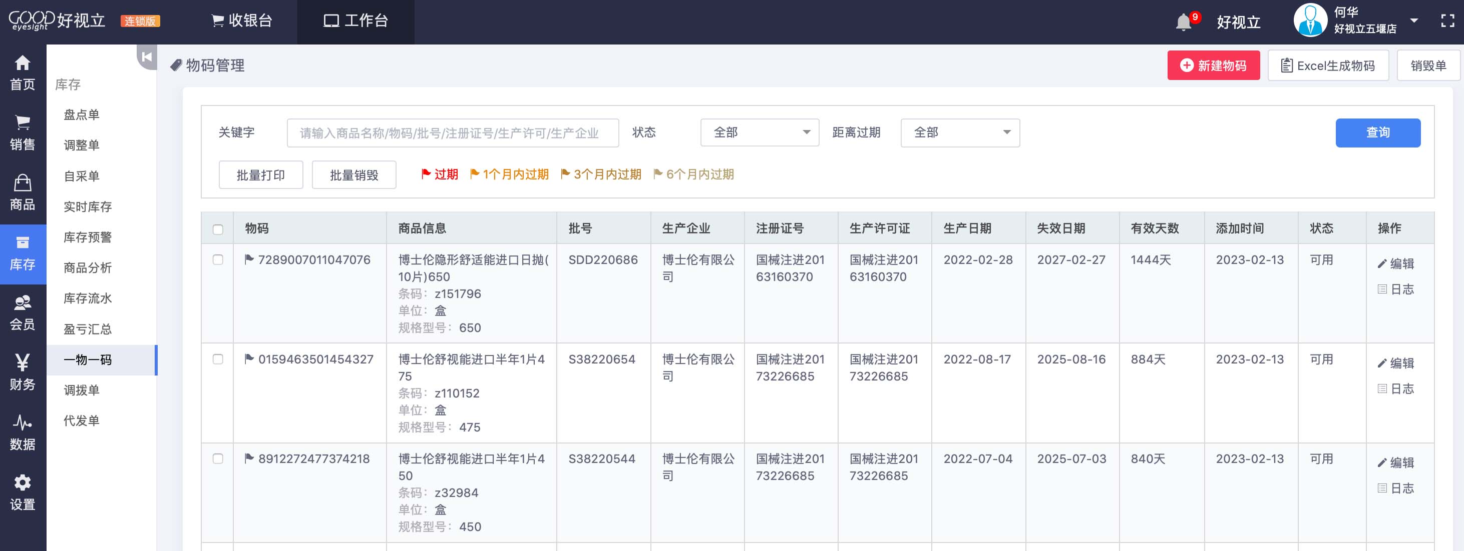Expand the 距离过期 dropdown

(959, 133)
